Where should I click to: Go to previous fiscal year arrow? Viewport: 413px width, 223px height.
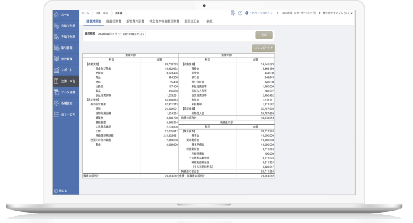pos(277,13)
